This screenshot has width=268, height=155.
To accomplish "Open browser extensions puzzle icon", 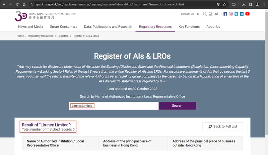I will point(234,4).
